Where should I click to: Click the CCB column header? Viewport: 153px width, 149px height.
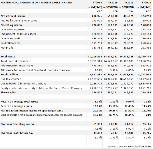click(115, 12)
